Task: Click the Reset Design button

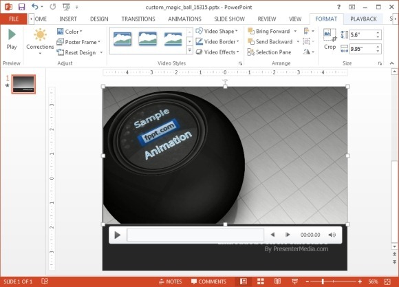Action: (x=76, y=52)
